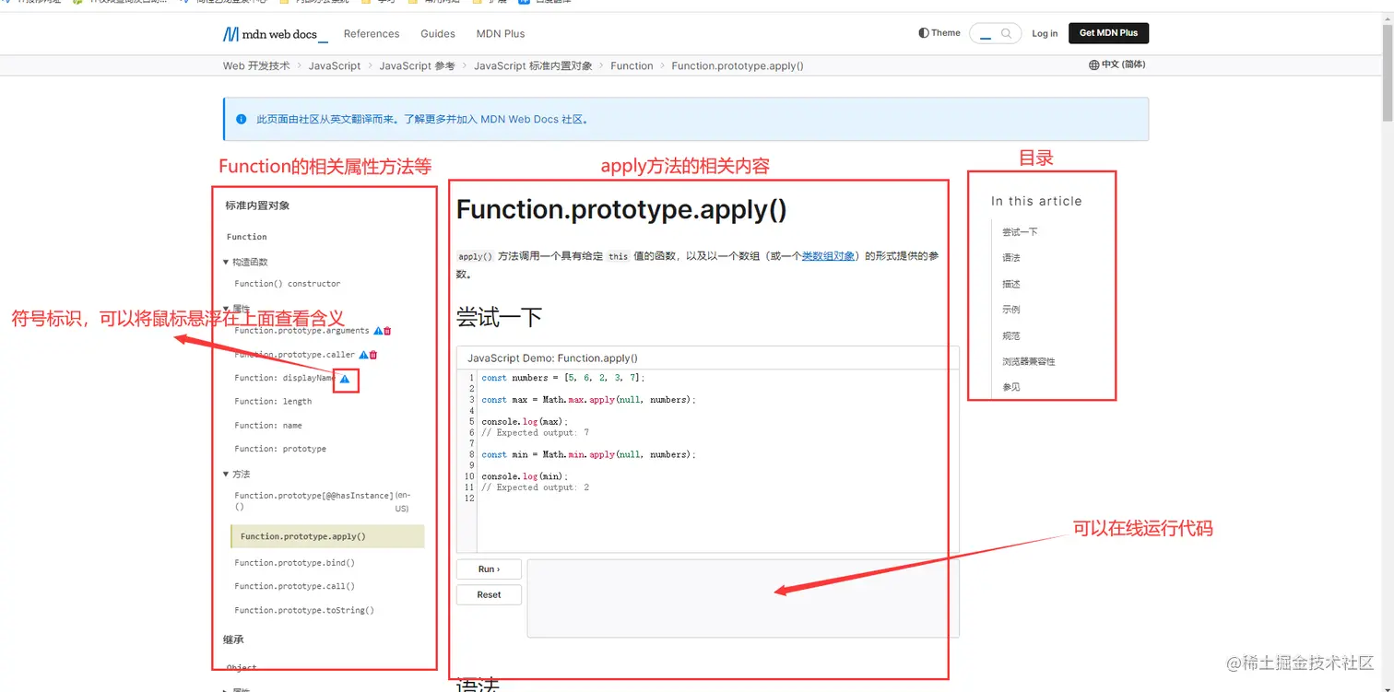Open Function: name sidebar entry
Screen dimensions: 1394x692
click(268, 426)
